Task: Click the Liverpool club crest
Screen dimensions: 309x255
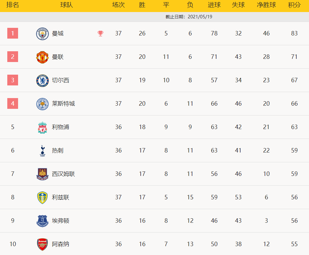Action: point(42,127)
